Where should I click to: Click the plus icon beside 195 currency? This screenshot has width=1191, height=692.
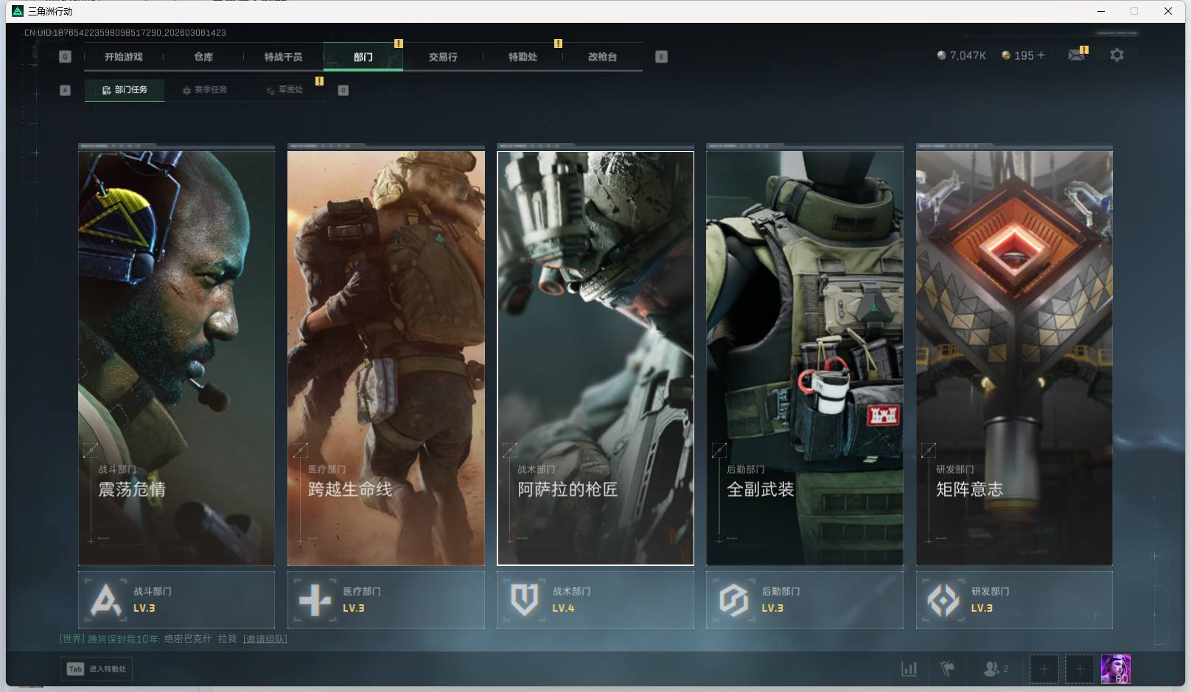[x=1041, y=55]
